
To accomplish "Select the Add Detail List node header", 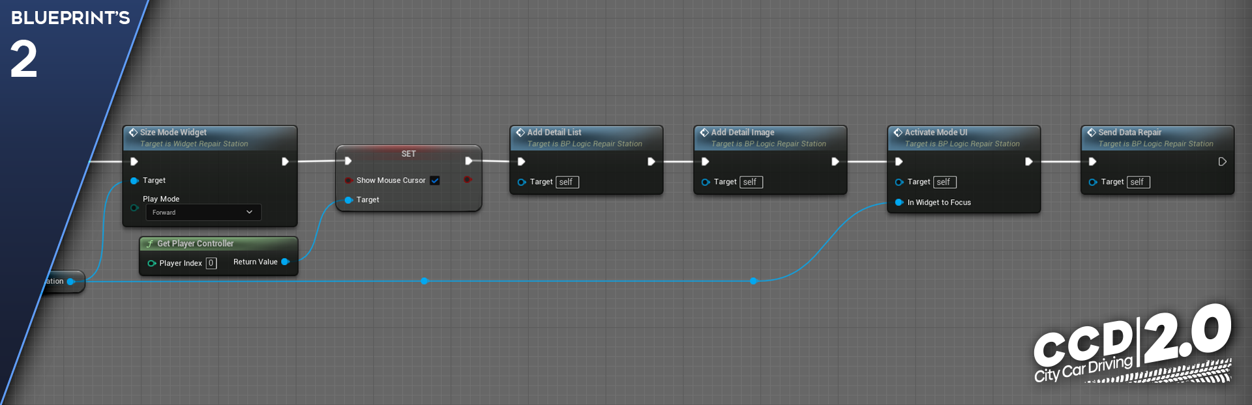I will (554, 132).
